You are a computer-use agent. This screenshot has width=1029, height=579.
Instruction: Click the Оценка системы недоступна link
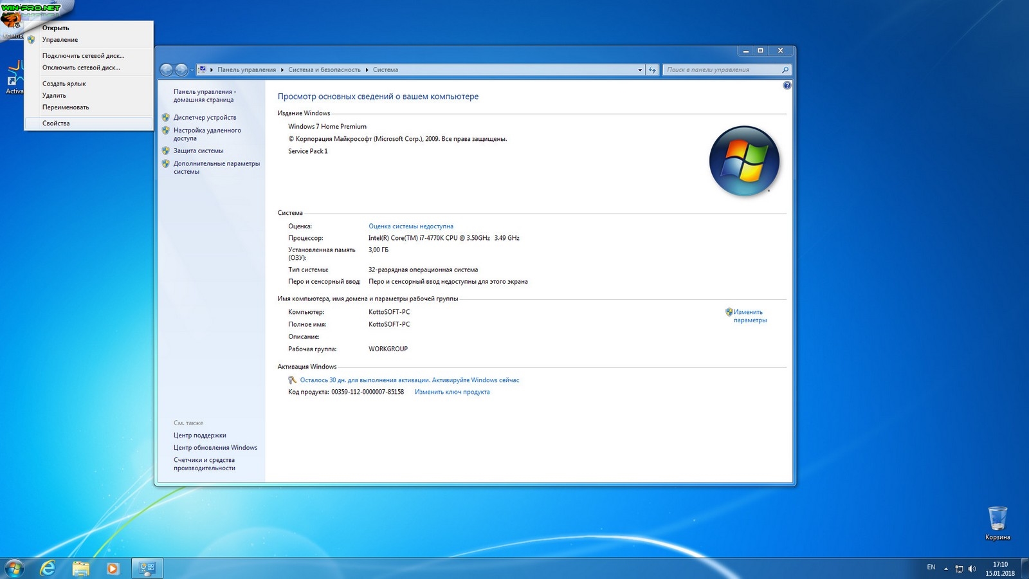click(x=411, y=226)
